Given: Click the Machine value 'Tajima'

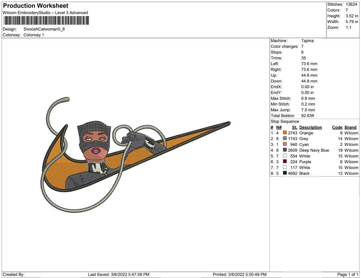Looking at the screenshot, I should pyautogui.click(x=307, y=41).
